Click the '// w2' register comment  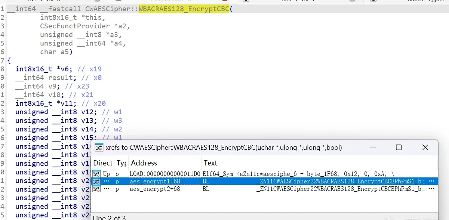tap(112, 129)
